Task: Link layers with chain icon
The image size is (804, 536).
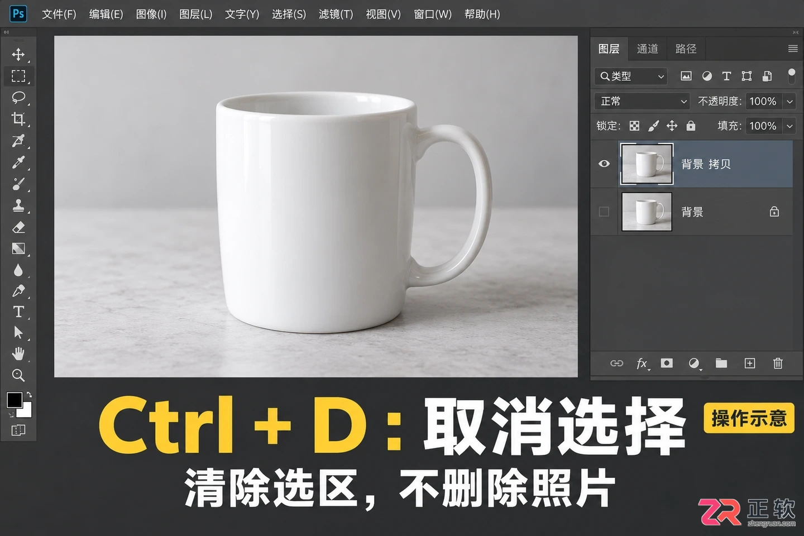Action: pos(616,363)
